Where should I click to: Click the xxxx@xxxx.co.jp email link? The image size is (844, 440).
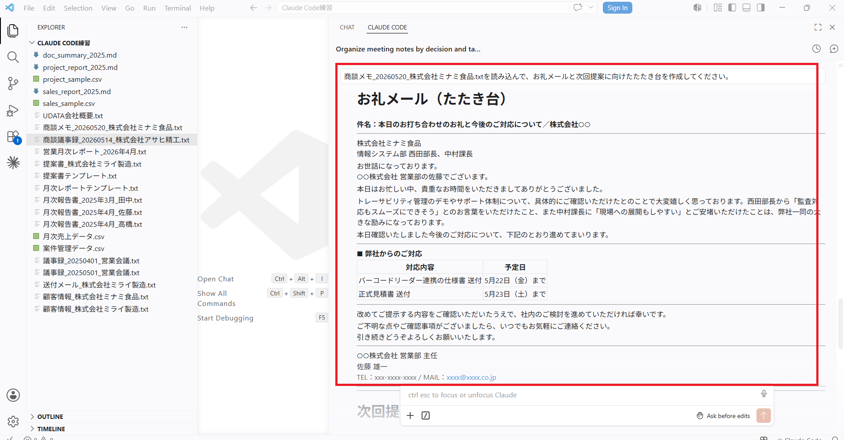[471, 377]
